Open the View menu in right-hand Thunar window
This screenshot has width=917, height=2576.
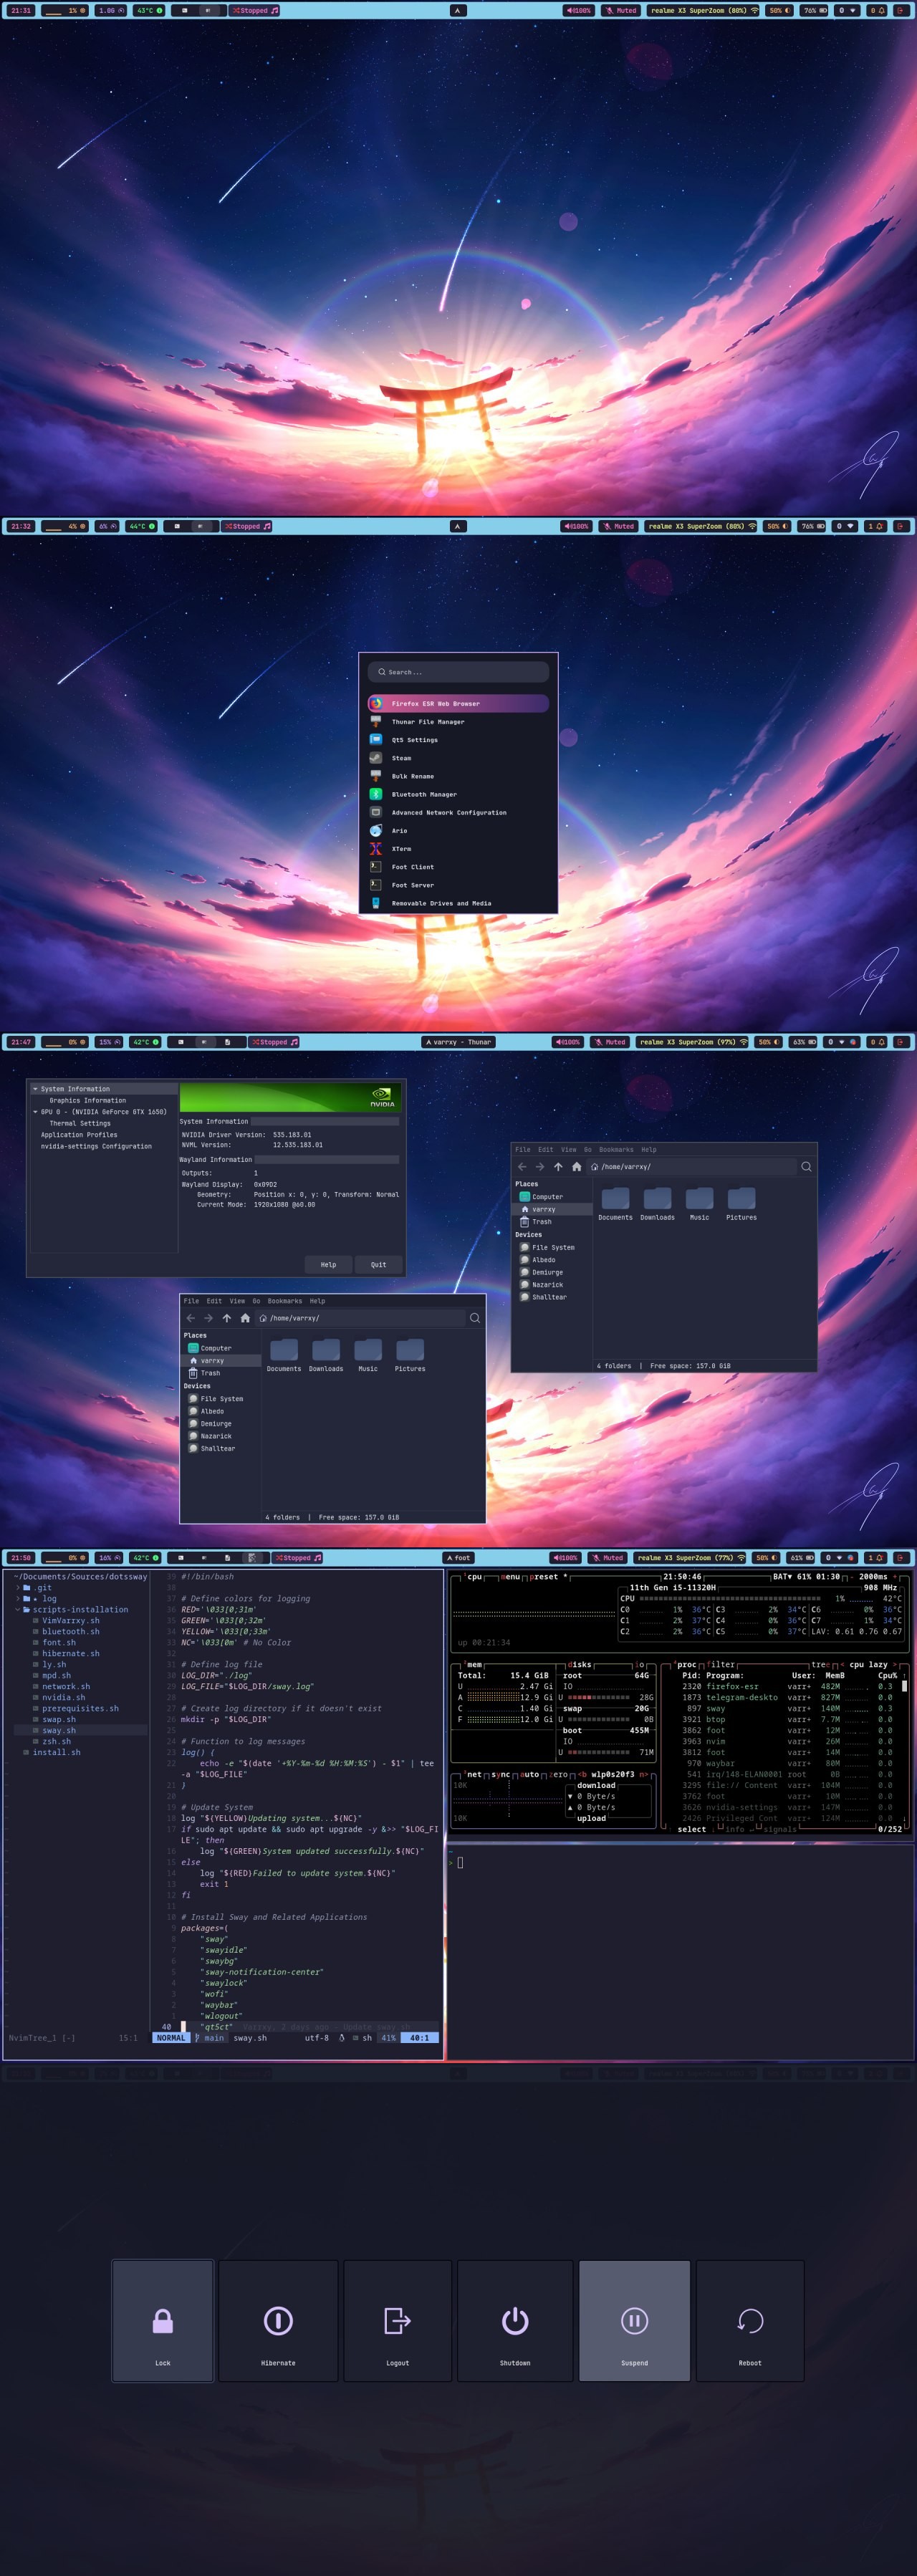[569, 1149]
